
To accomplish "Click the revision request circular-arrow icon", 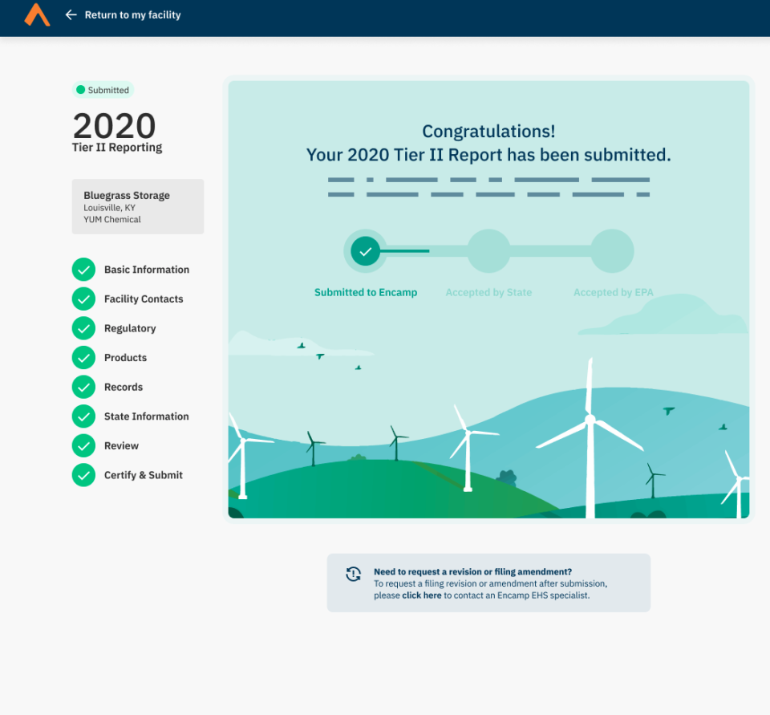I will click(354, 574).
